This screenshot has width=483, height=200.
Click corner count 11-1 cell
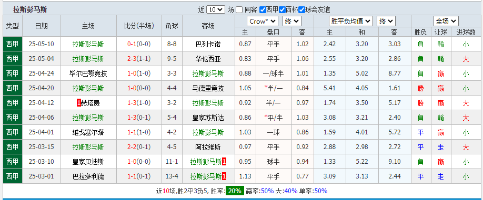point(172,162)
